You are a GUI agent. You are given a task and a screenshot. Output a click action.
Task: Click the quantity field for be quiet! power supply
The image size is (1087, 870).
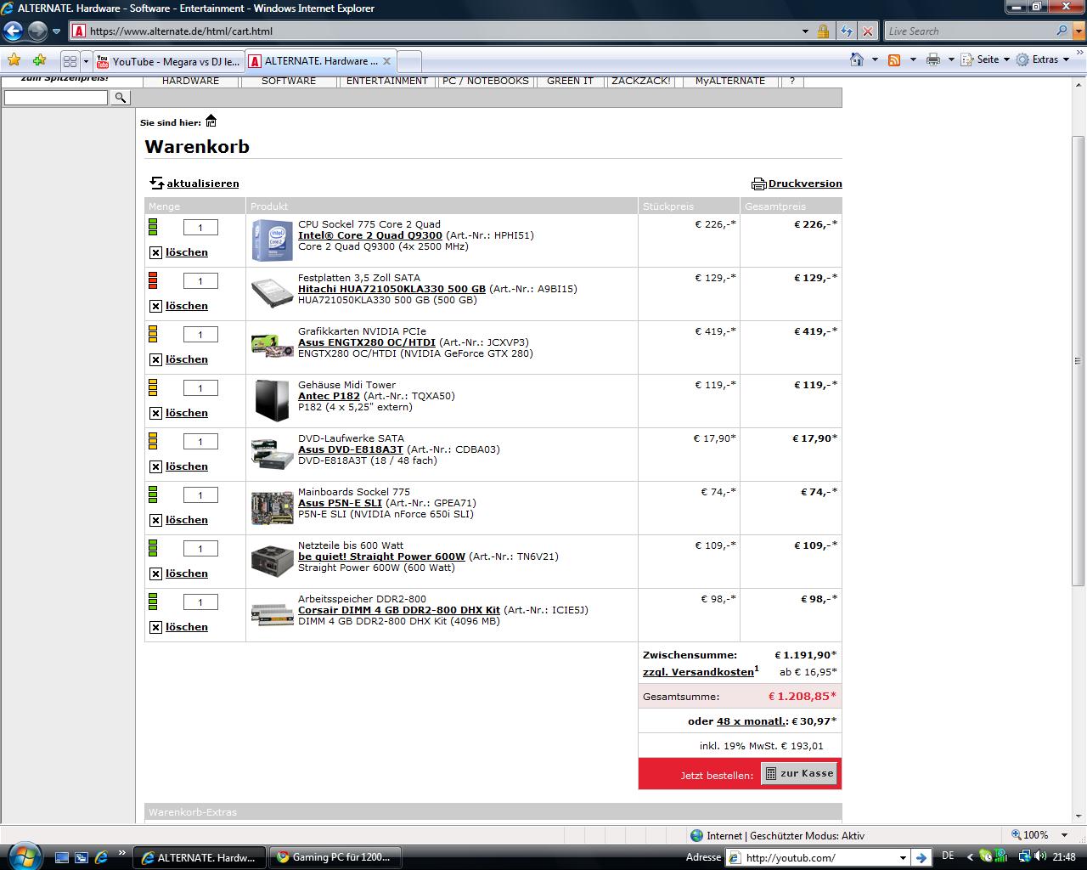(x=200, y=549)
